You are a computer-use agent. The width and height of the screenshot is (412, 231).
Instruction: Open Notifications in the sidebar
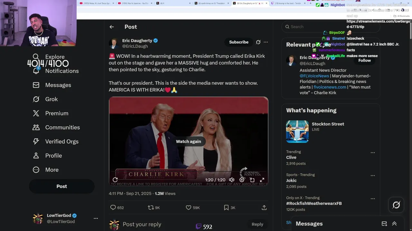coord(55,71)
